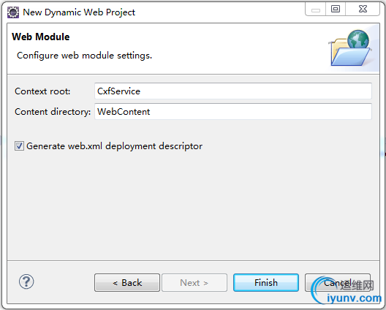Click the globe folder Web Module banner icon
Image resolution: width=386 pixels, height=310 pixels.
tap(350, 48)
